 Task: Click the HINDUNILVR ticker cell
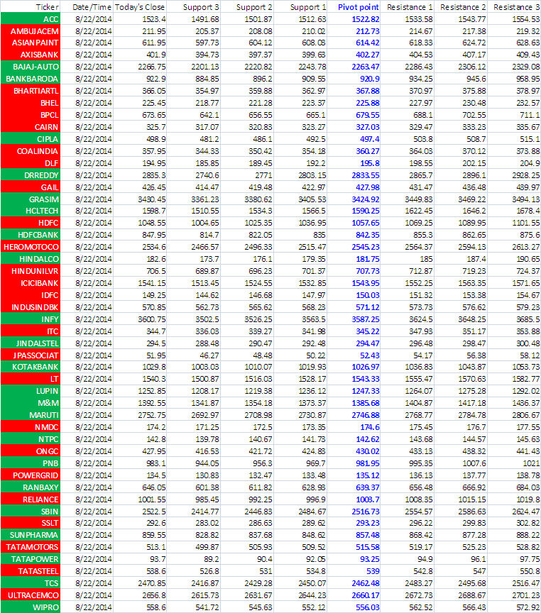(31, 271)
